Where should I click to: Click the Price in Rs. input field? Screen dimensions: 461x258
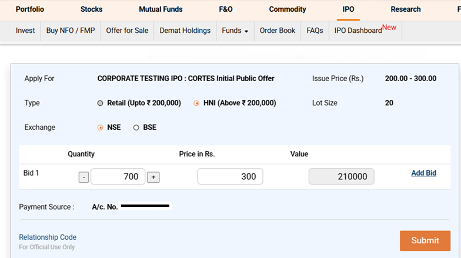click(x=230, y=176)
